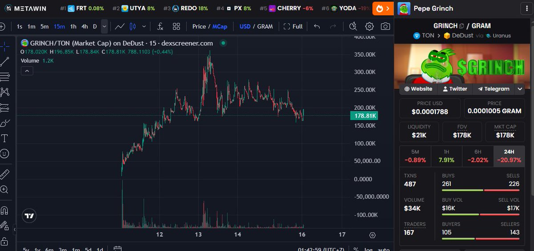The image size is (534, 251).
Task: Collapse the left drawing toolbar
Action: click(14, 230)
